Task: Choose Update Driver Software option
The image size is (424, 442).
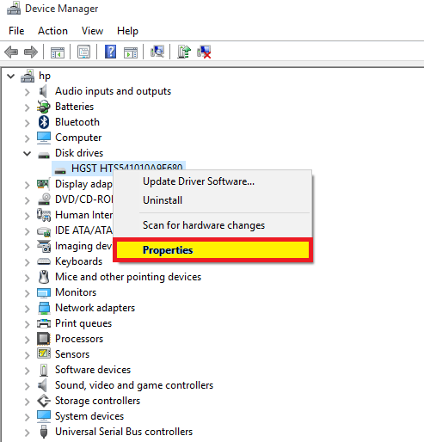Action: (x=199, y=181)
